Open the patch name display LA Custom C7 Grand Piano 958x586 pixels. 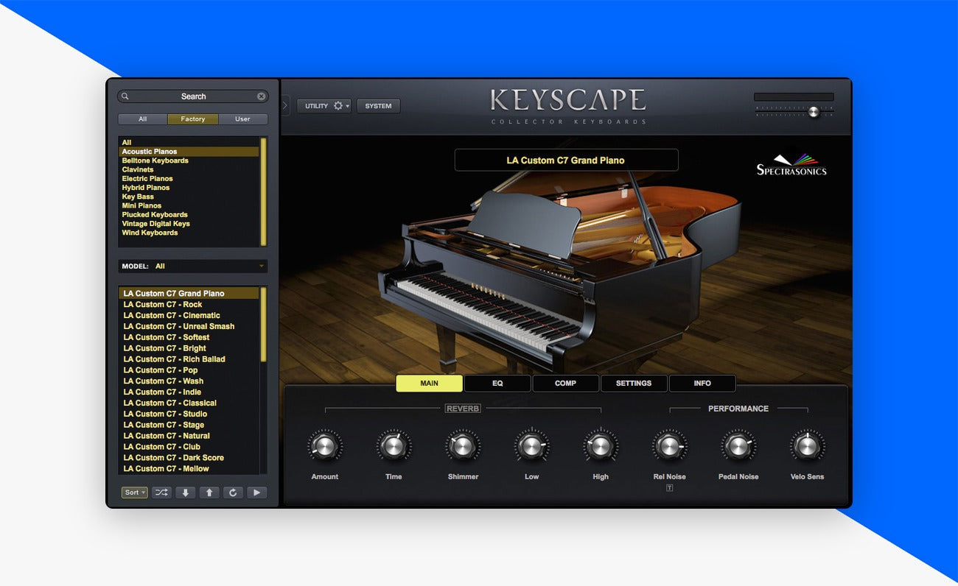566,160
